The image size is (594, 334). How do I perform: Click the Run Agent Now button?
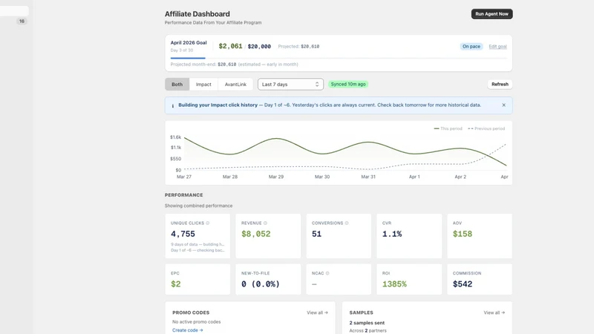tap(492, 14)
